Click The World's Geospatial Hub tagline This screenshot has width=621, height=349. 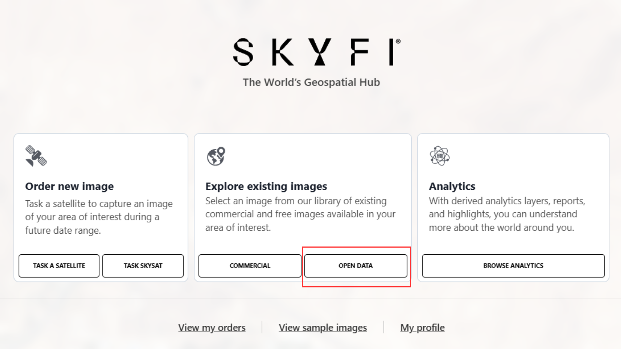pyautogui.click(x=311, y=82)
